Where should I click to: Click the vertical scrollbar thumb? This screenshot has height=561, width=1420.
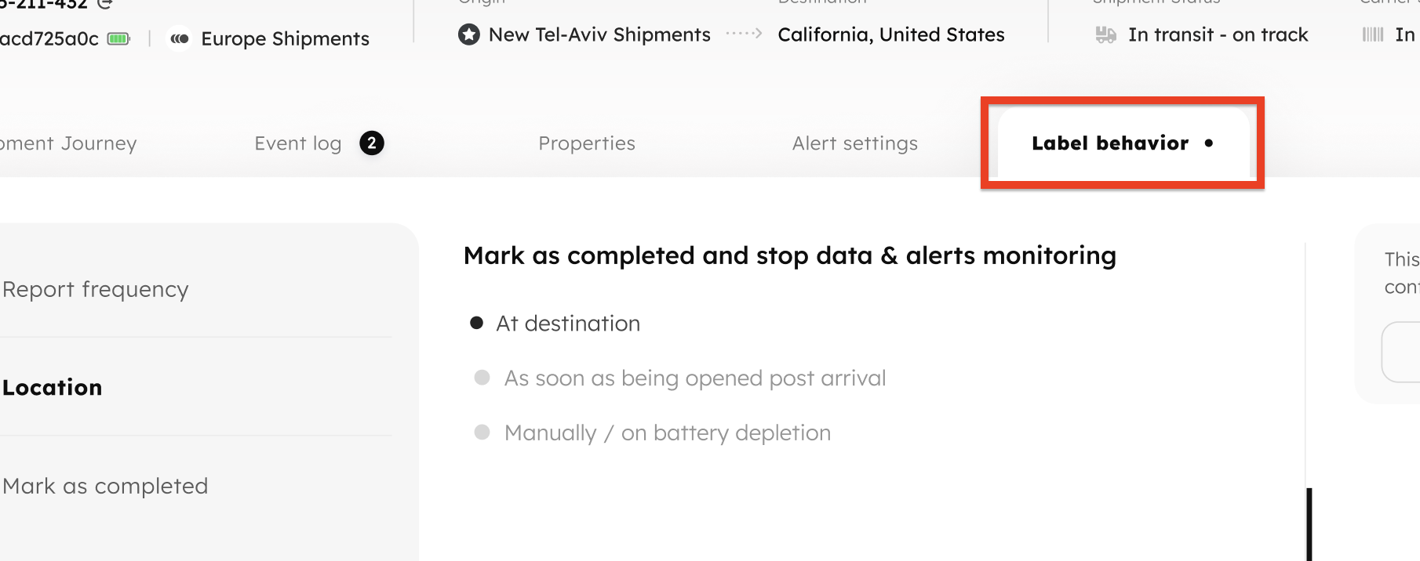click(x=1309, y=523)
